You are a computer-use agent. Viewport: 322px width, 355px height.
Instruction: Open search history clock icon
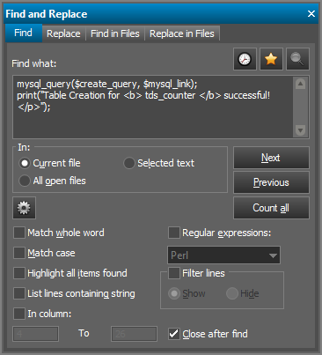(245, 59)
